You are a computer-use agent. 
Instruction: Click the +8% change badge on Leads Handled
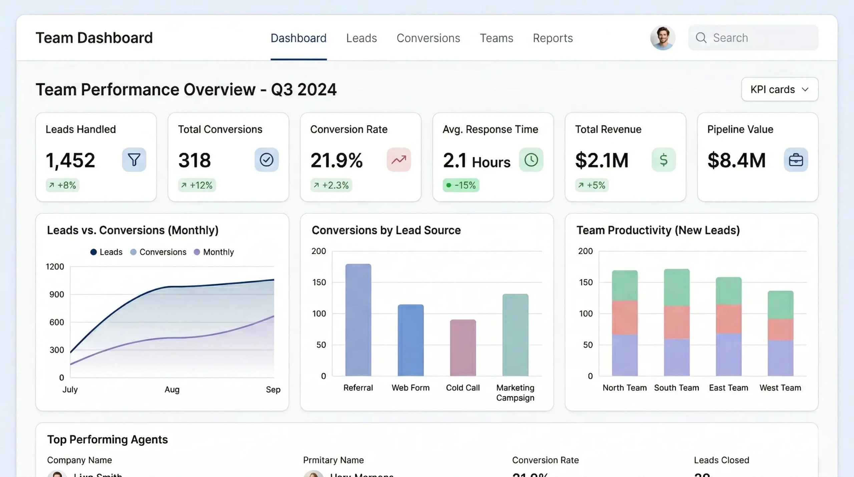(62, 185)
